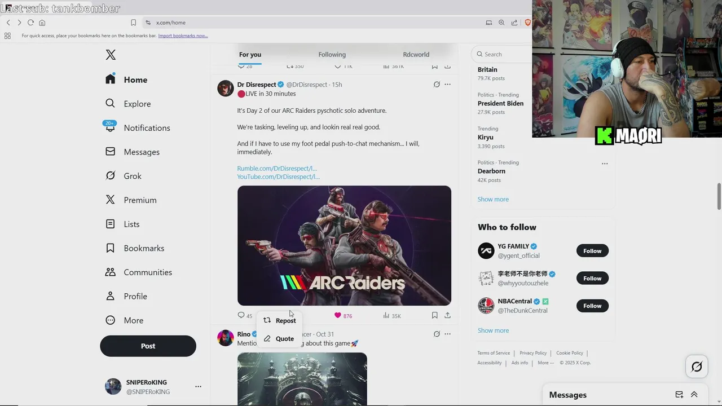Click the address bar x.com/home

(x=170, y=23)
